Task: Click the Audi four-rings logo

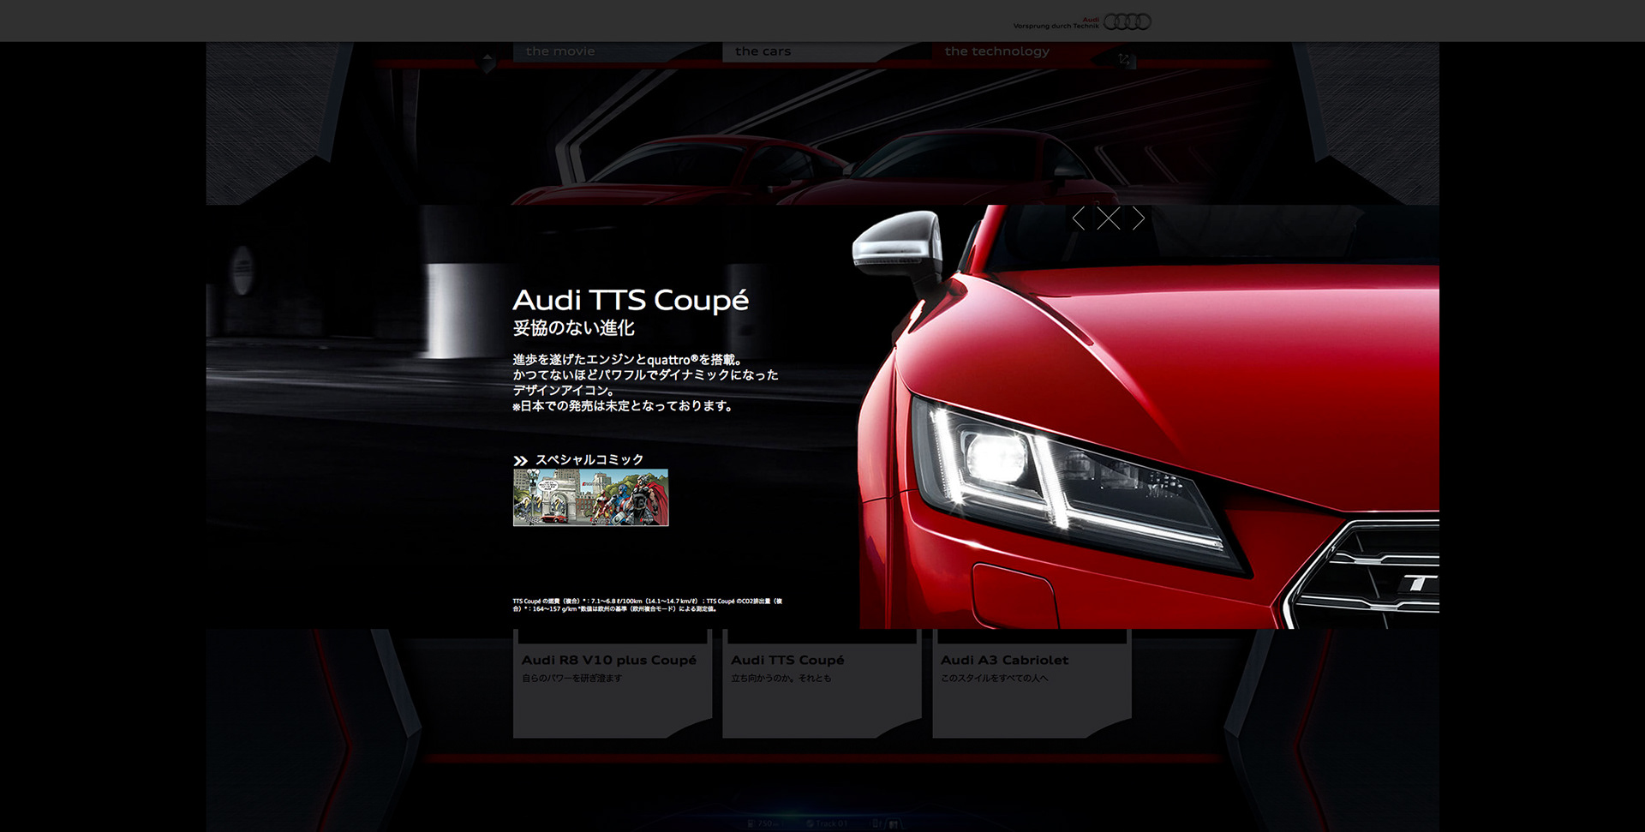Action: (x=1127, y=21)
